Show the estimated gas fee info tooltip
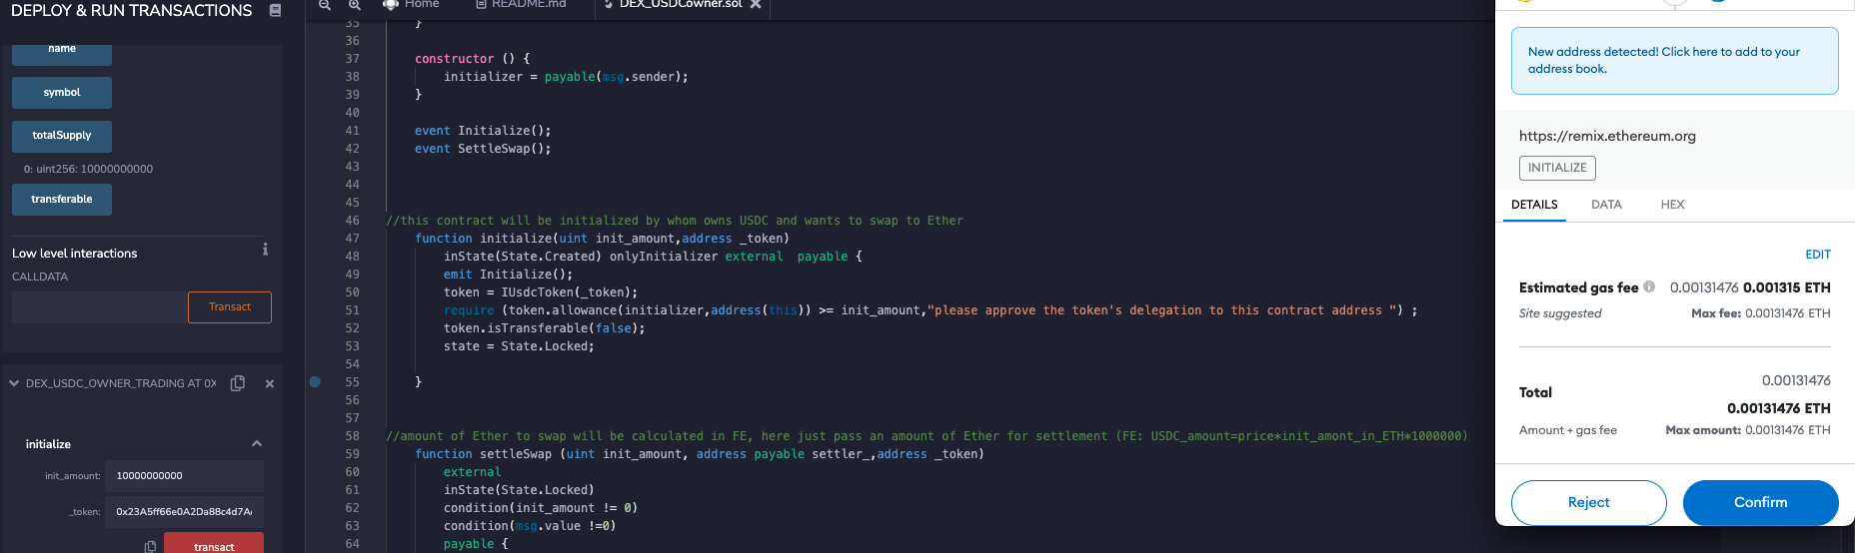 pyautogui.click(x=1649, y=286)
